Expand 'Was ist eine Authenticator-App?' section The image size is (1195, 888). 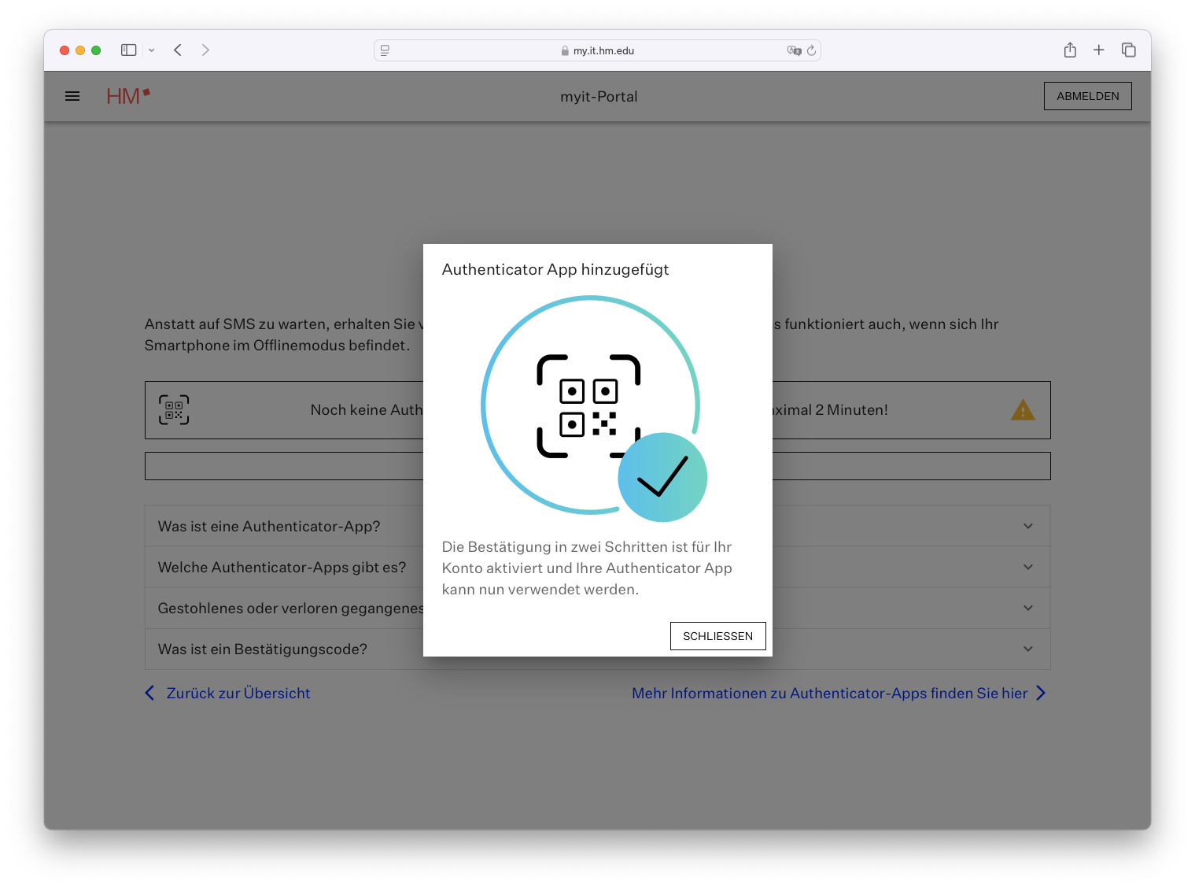1027,526
